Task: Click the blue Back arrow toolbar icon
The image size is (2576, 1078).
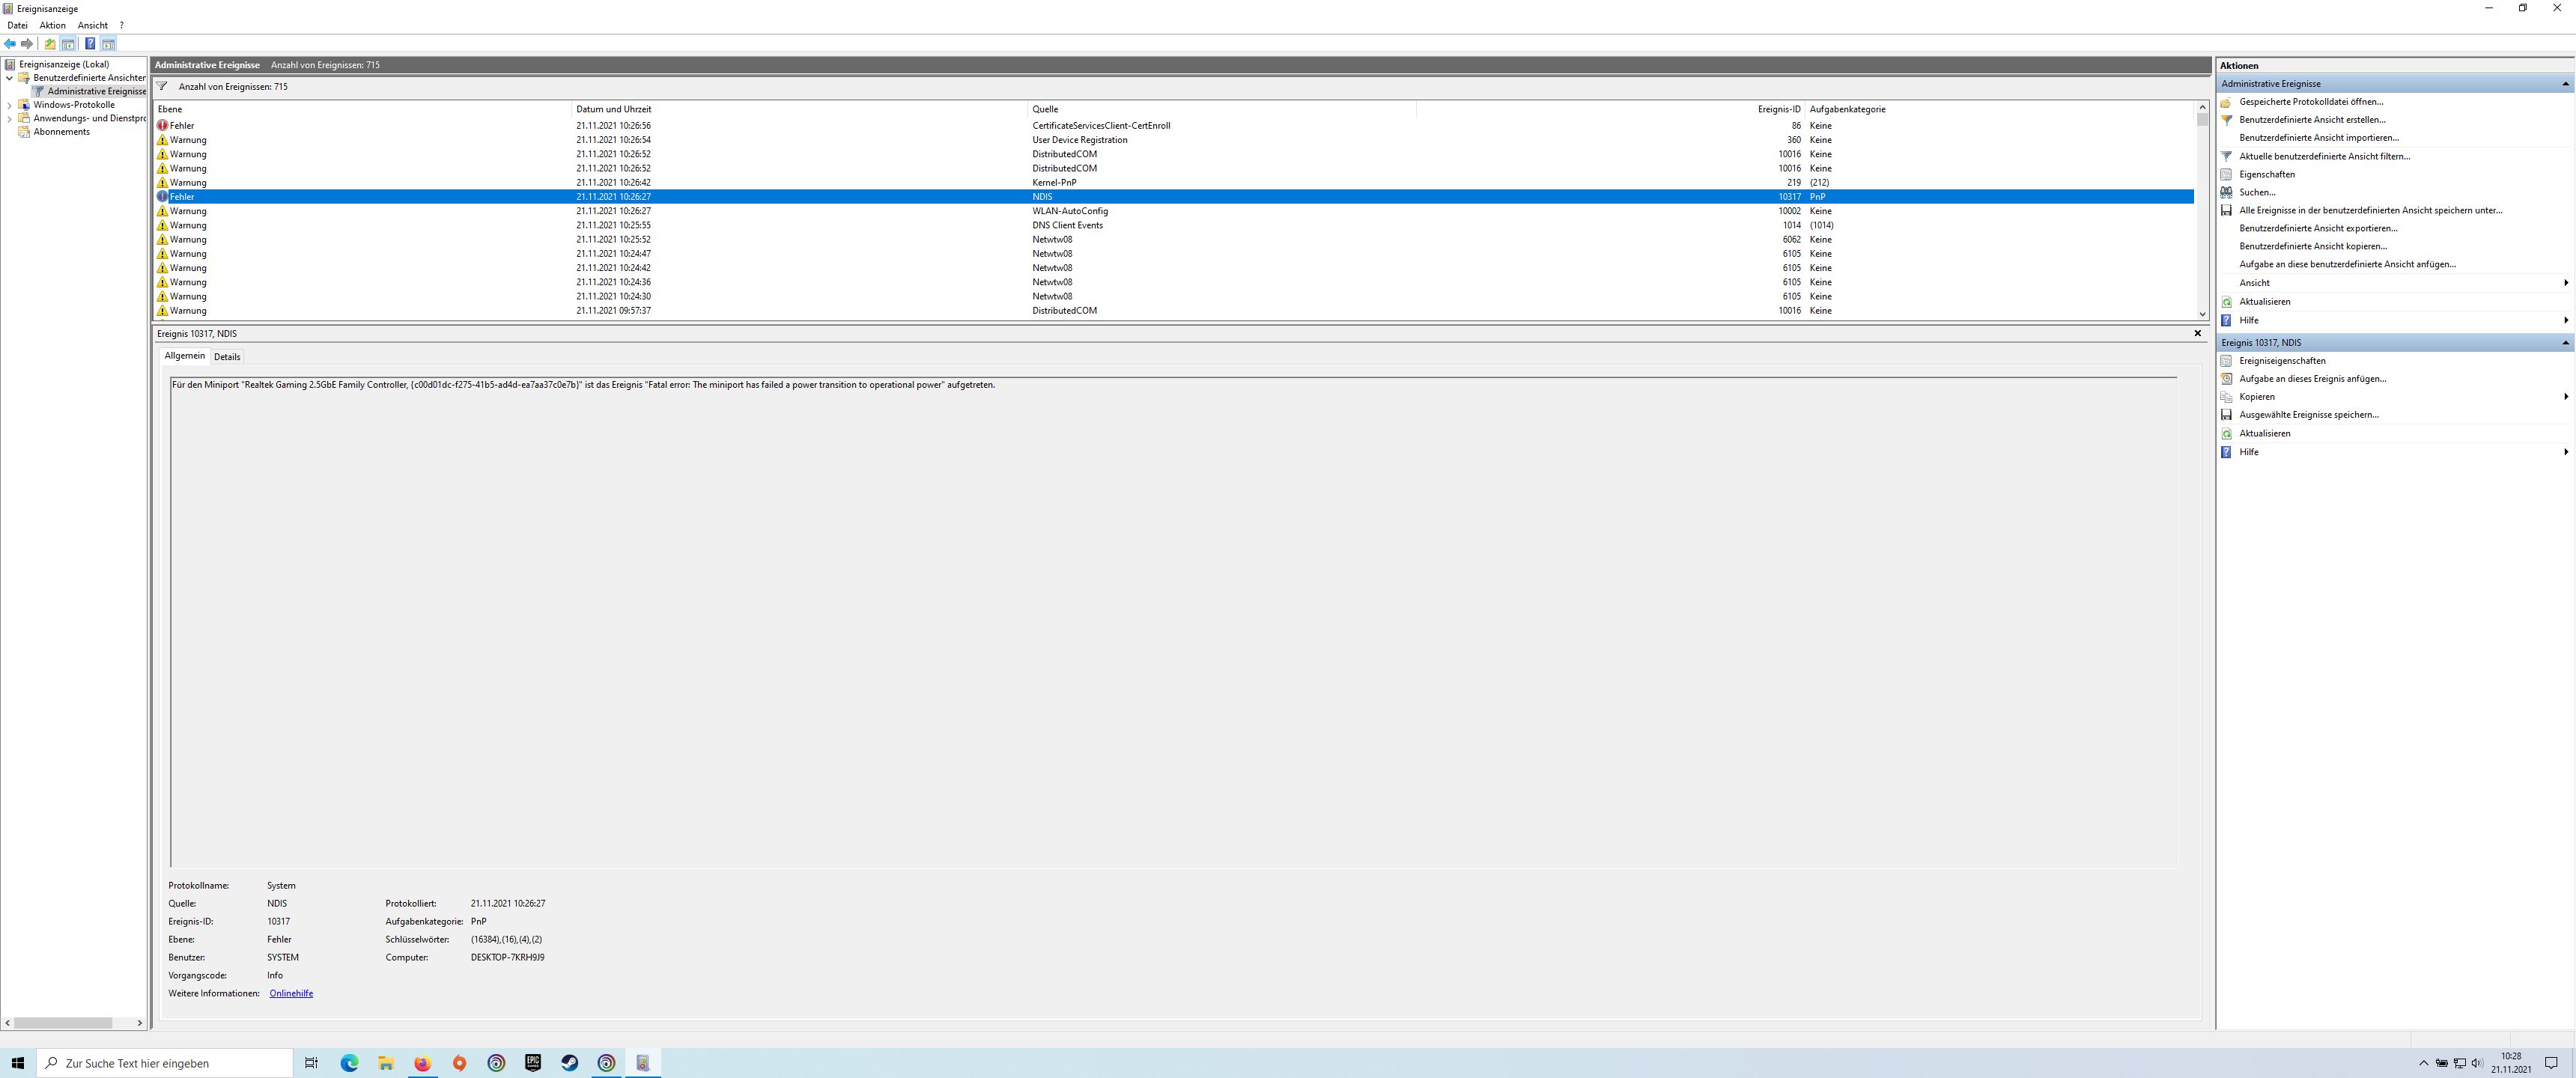Action: 10,44
